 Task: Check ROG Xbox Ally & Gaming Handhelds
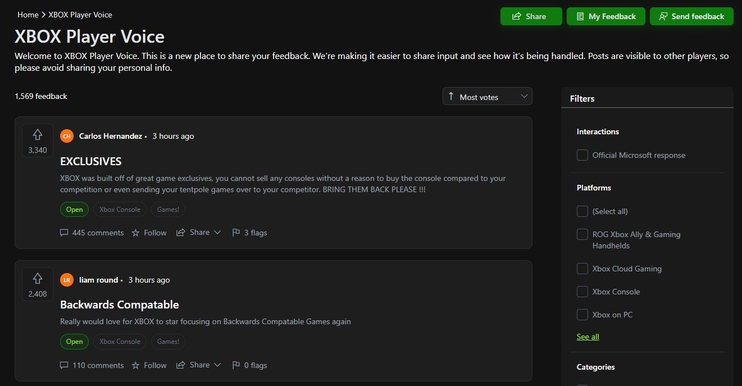point(582,234)
